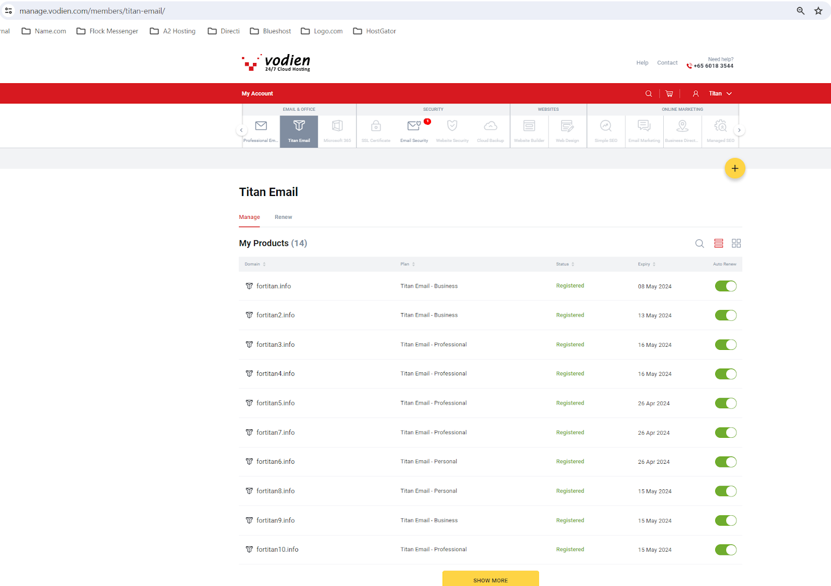Toggle auto renew for fortitan10.info

click(726, 550)
